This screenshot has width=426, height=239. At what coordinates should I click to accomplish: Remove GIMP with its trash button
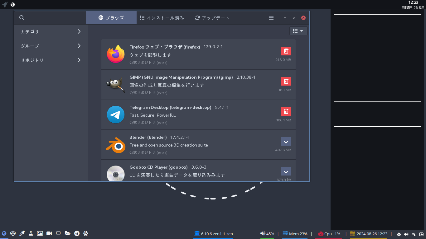pyautogui.click(x=286, y=81)
